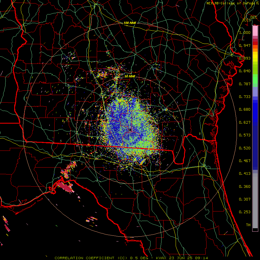Pick the pink segment atop the color bar
This screenshot has height=260, width=260.
pyautogui.click(x=255, y=31)
